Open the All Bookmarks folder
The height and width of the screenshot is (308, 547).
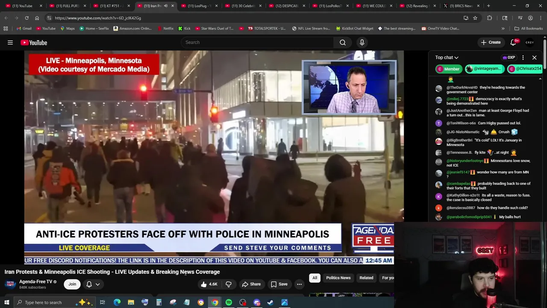528,29
